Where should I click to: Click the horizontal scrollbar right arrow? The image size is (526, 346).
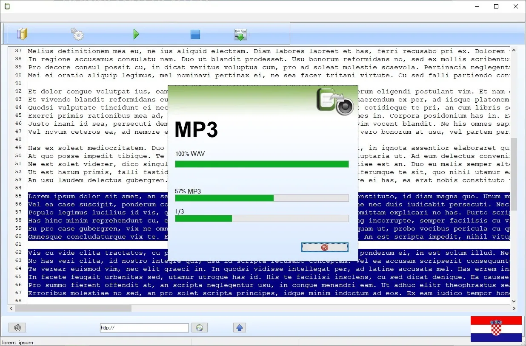point(514,309)
